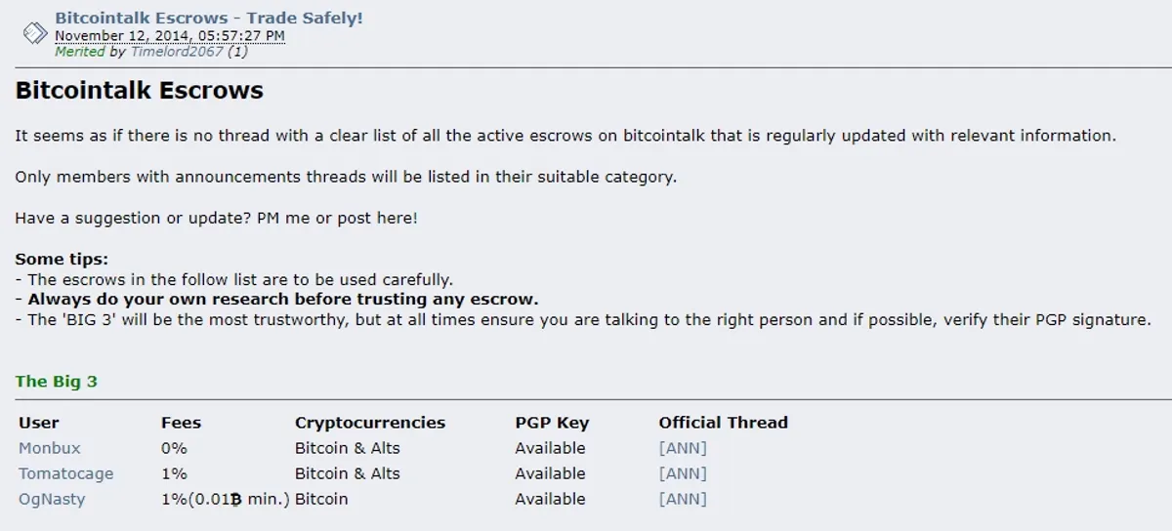This screenshot has width=1172, height=531.
Task: Click the November 12, 2014 timestamp link
Action: (170, 36)
